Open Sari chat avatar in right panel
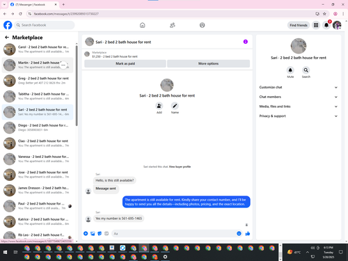This screenshot has width=348, height=261. [299, 46]
